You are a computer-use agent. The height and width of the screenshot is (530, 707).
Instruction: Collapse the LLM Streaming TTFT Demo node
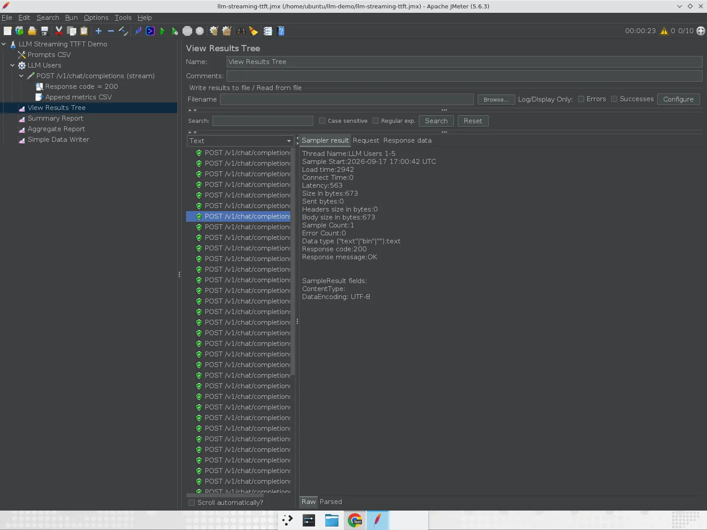pos(4,44)
